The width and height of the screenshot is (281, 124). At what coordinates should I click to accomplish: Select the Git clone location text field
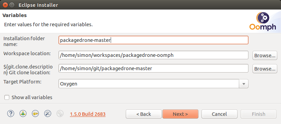point(154,68)
